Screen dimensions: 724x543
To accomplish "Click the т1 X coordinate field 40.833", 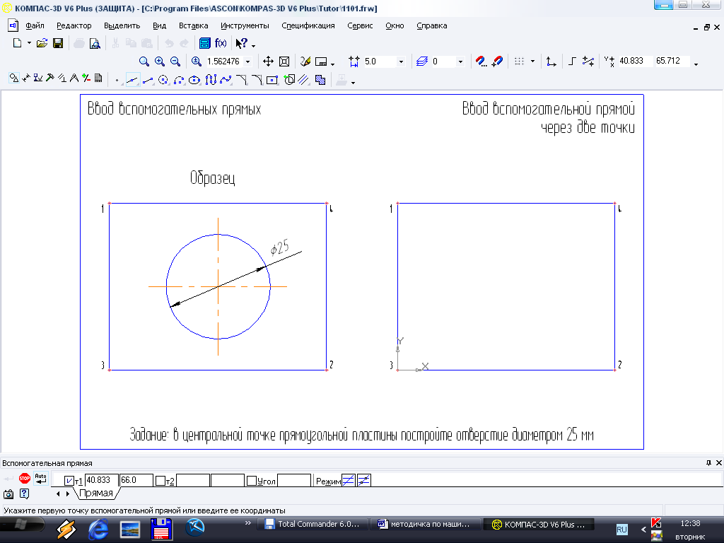I will [102, 480].
